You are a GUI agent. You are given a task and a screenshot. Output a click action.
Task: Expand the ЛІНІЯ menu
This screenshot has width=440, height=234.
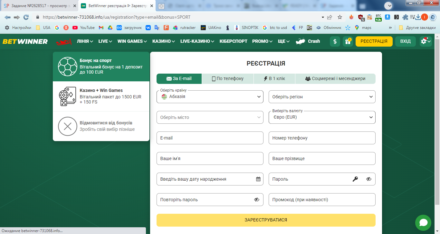[x=85, y=41]
